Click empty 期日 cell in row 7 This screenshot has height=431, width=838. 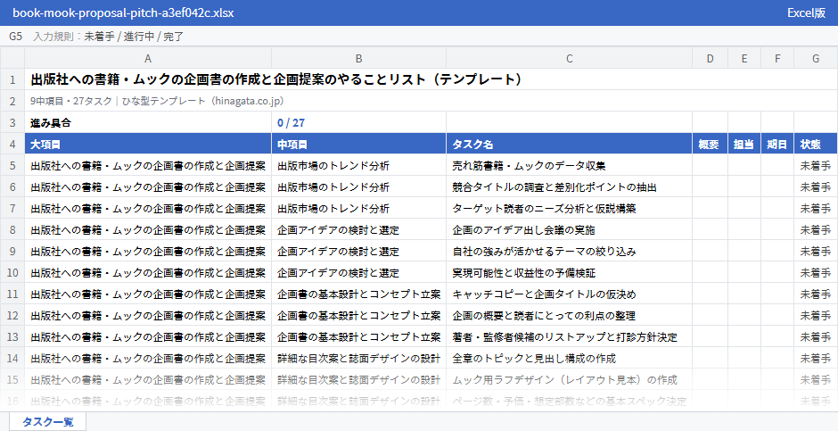tap(777, 208)
